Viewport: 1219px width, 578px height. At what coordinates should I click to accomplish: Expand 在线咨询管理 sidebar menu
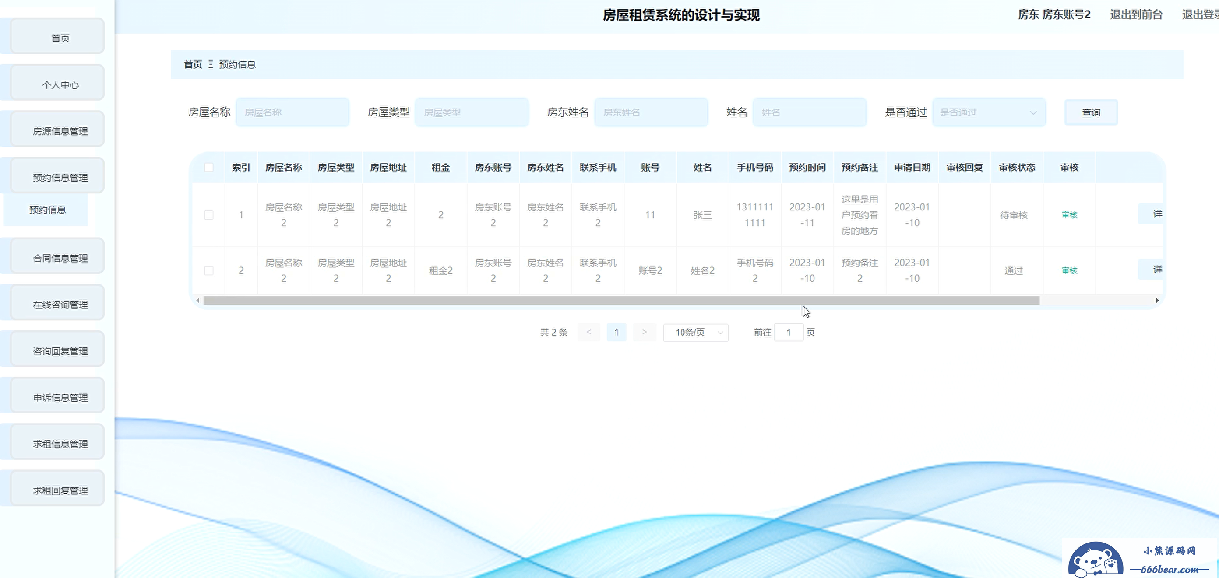(x=57, y=302)
